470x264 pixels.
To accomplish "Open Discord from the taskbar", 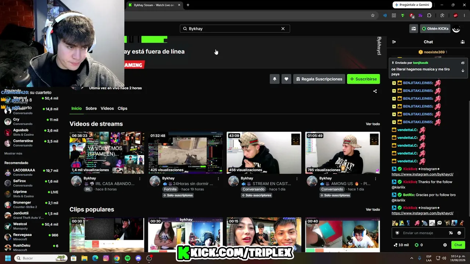I will [x=138, y=258].
